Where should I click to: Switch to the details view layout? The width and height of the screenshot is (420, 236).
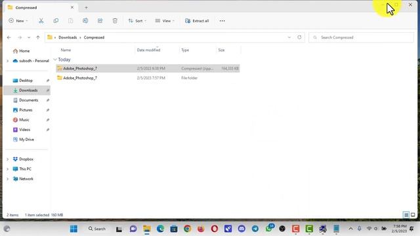406,215
